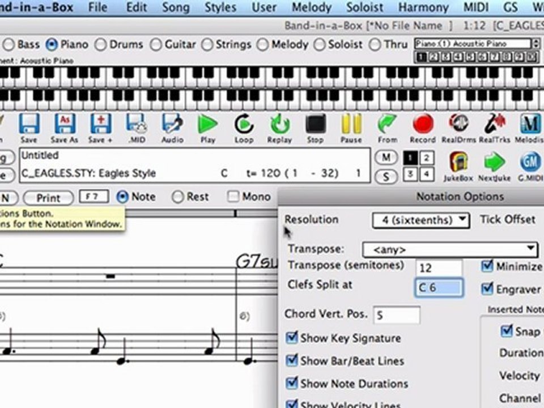The width and height of the screenshot is (544, 408).
Task: Start recording with the Record icon
Action: coord(423,124)
